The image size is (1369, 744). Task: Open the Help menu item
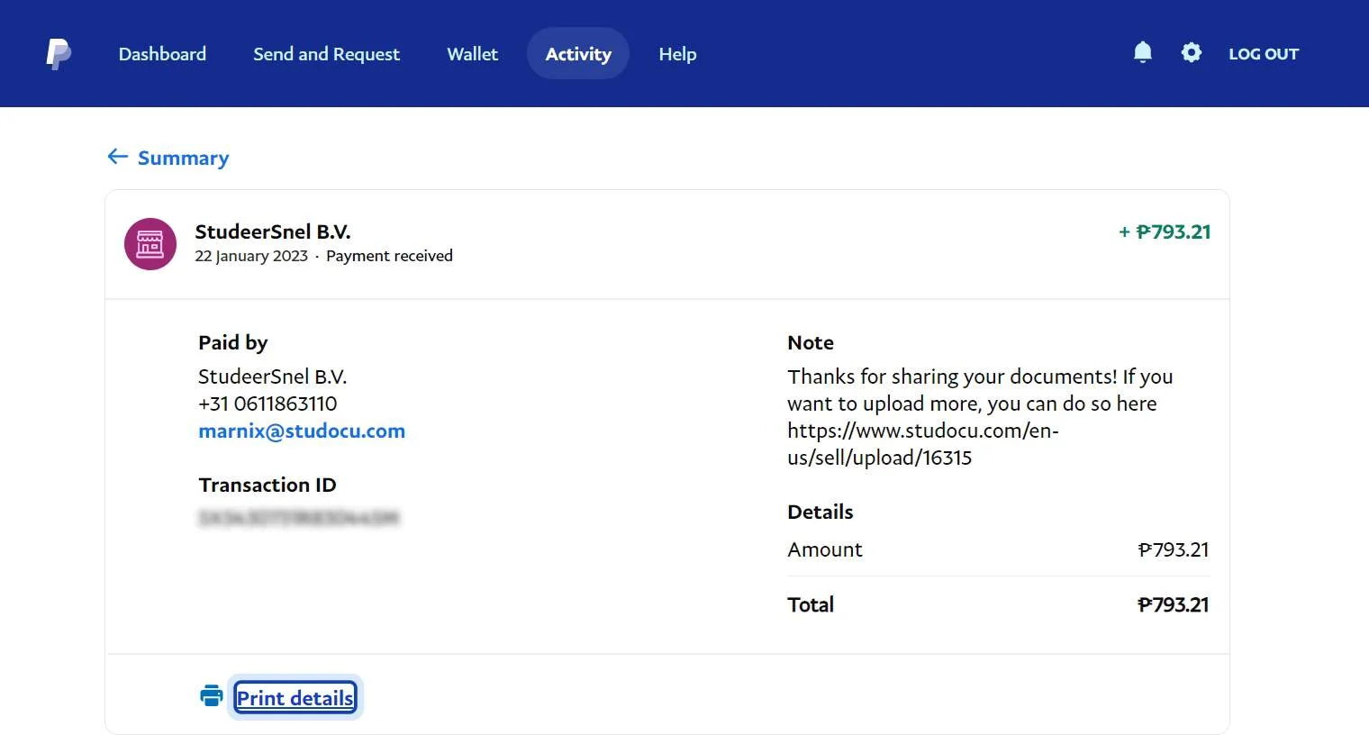coord(677,54)
